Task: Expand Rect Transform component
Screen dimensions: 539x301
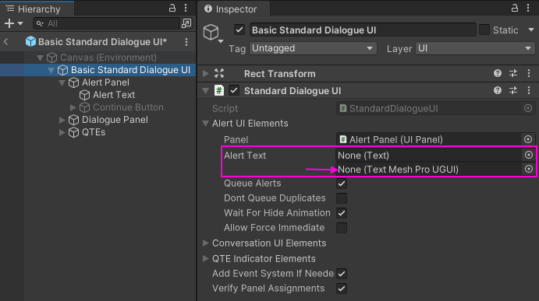Action: 206,73
